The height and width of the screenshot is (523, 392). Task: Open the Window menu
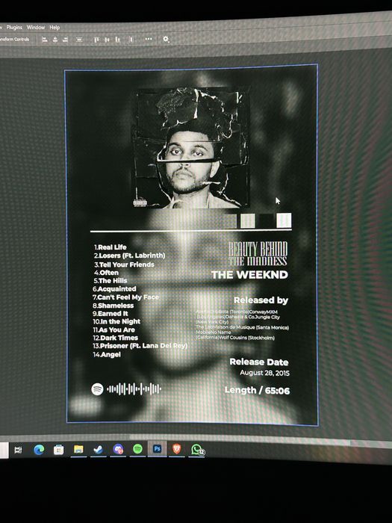click(36, 28)
